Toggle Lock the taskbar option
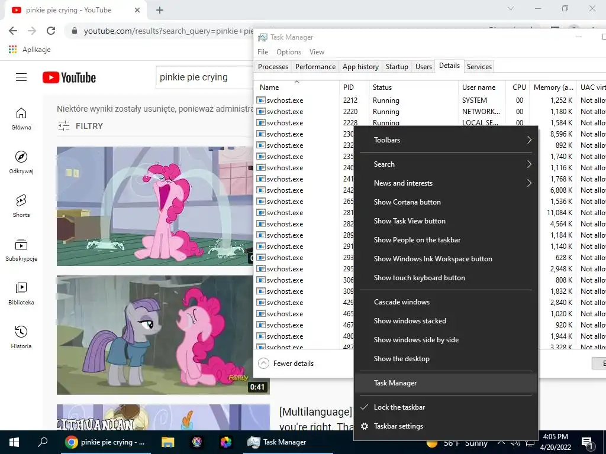This screenshot has height=454, width=606. (446, 407)
